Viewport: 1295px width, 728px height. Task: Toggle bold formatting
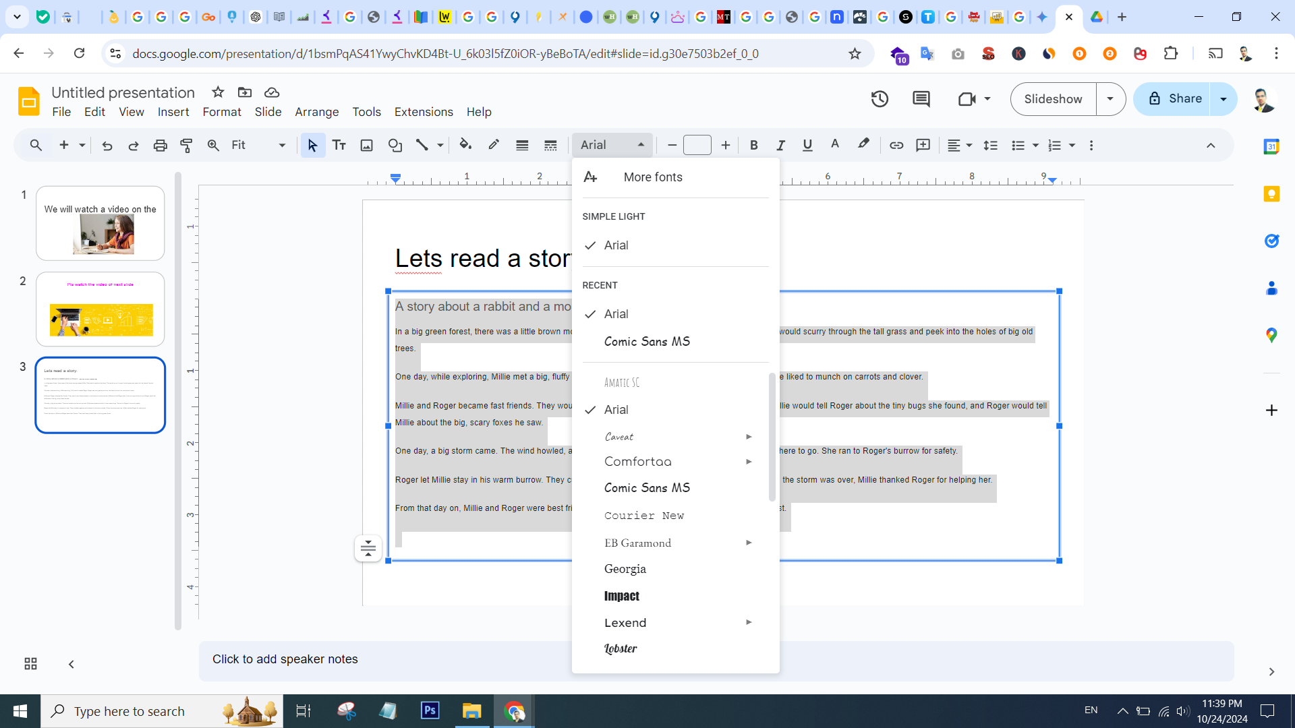coord(754,145)
